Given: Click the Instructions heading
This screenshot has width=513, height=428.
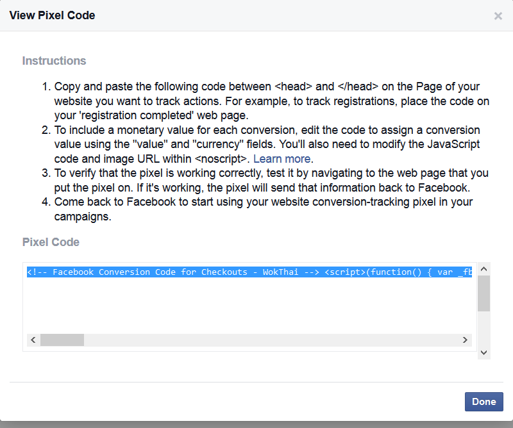Looking at the screenshot, I should 54,61.
